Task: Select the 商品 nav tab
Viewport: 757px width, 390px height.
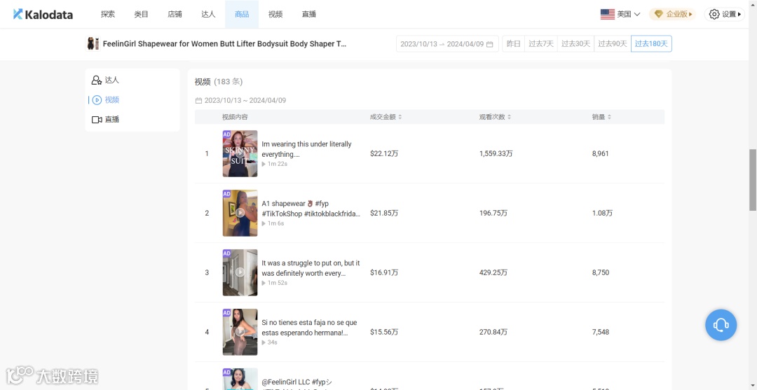Action: pyautogui.click(x=242, y=15)
